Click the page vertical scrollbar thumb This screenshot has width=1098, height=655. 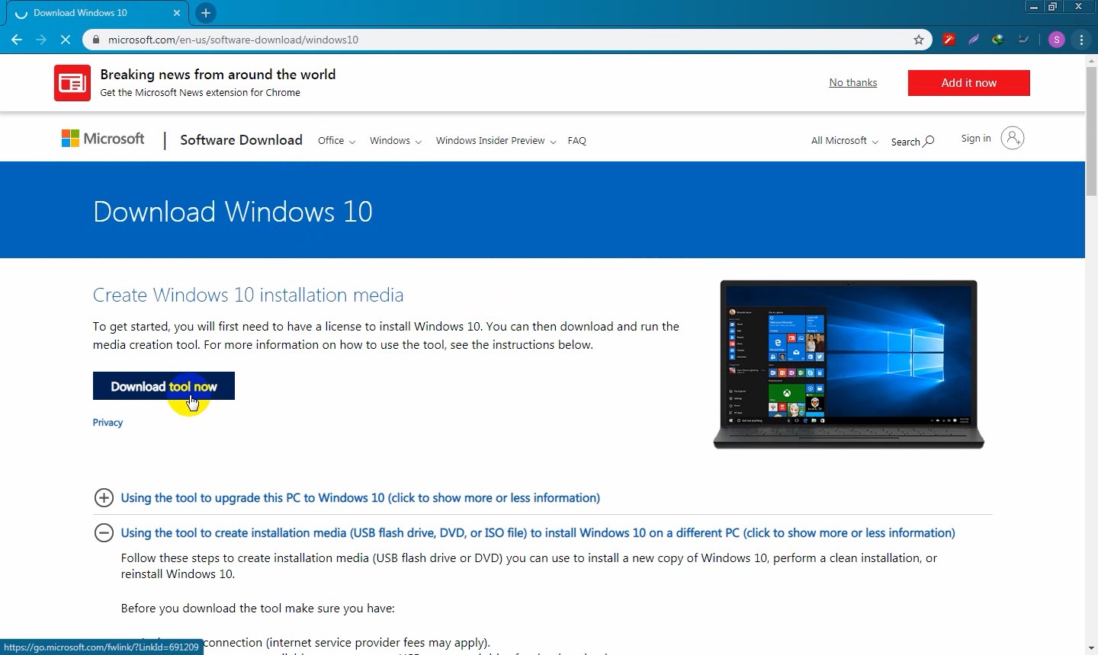tap(1091, 132)
